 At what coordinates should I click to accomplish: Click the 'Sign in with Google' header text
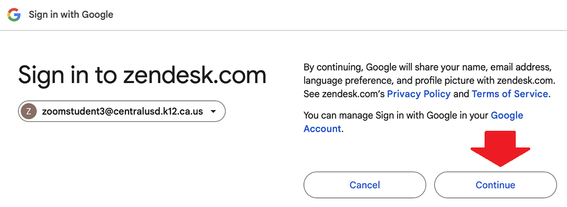coord(71,15)
